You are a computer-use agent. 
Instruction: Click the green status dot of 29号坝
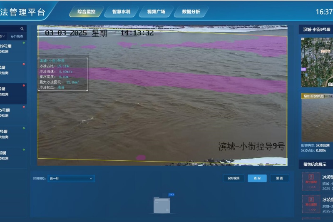click(x=24, y=42)
